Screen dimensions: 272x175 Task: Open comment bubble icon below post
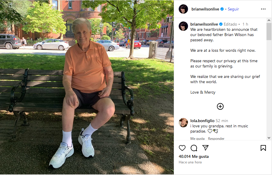(194, 148)
